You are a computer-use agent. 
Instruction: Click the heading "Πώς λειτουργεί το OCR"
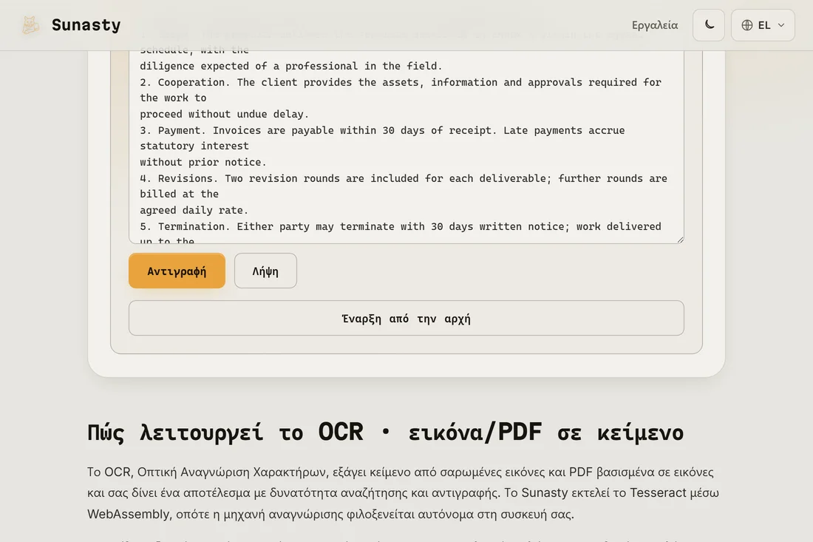pyautogui.click(x=385, y=432)
